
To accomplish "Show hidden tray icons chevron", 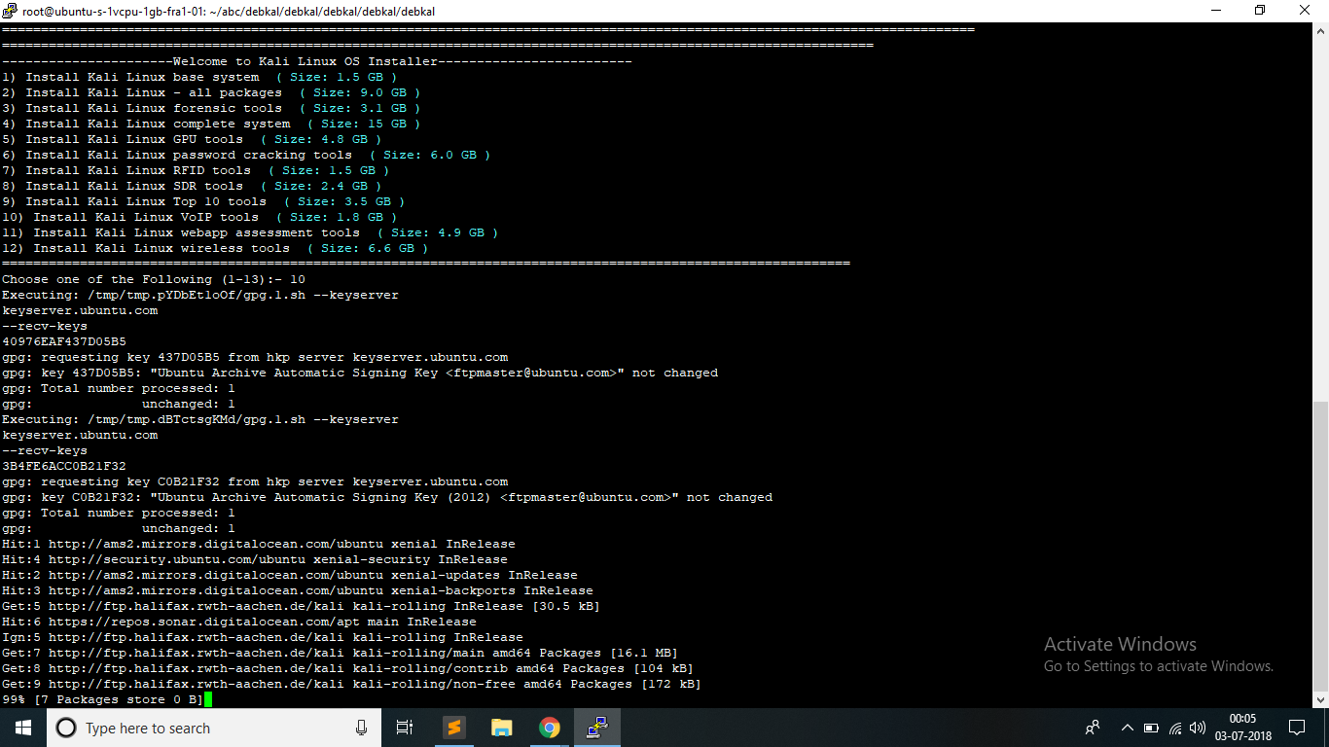I will tap(1128, 728).
